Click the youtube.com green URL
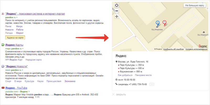210x105 pixels. click(x=12, y=91)
